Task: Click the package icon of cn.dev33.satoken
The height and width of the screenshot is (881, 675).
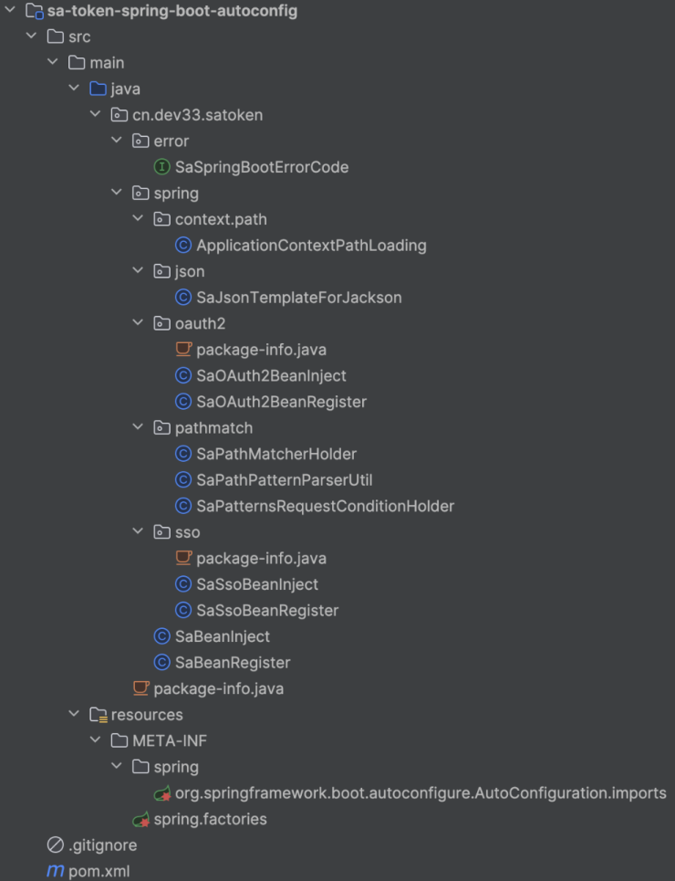Action: 119,115
